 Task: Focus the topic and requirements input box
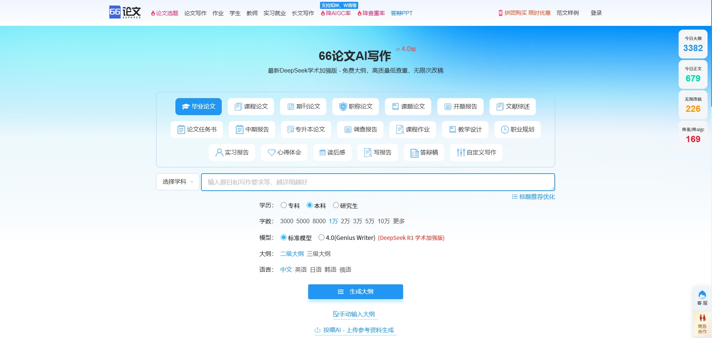tap(378, 182)
